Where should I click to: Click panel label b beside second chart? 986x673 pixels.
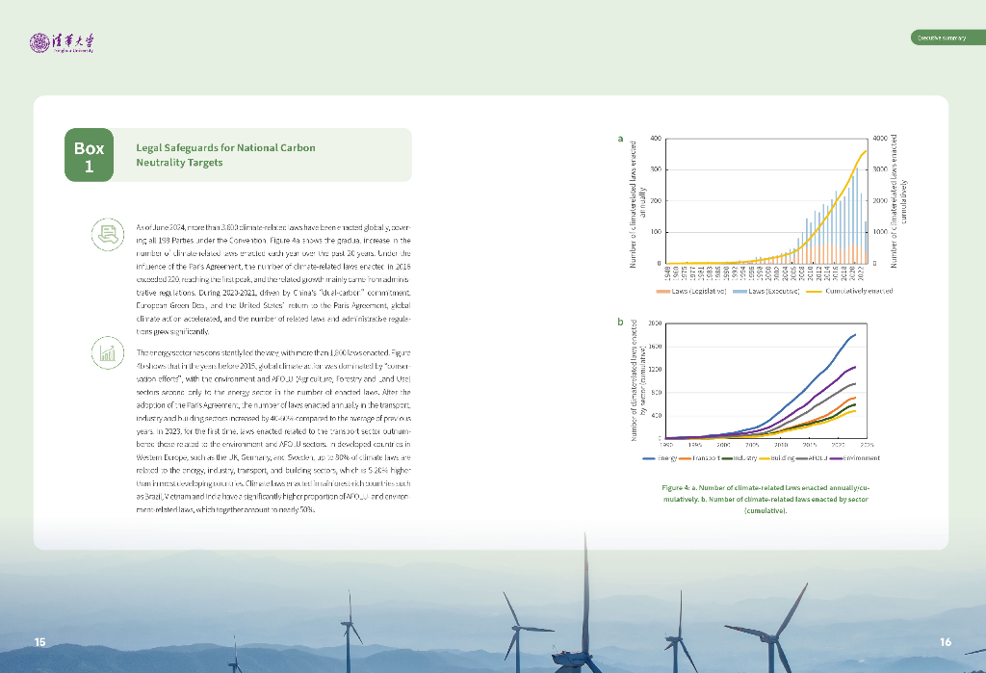[621, 322]
